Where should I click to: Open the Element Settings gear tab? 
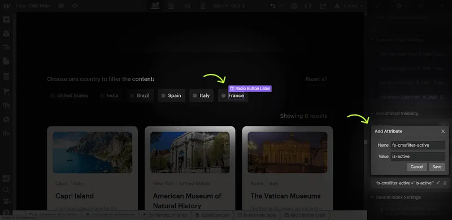[399, 6]
